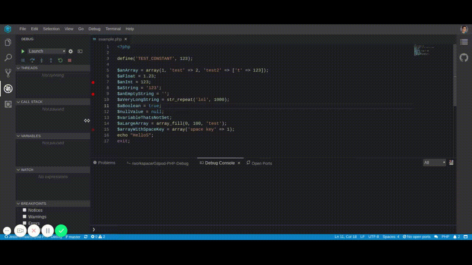The height and width of the screenshot is (265, 472).
Task: Click the user avatar in top right
Action: click(464, 29)
